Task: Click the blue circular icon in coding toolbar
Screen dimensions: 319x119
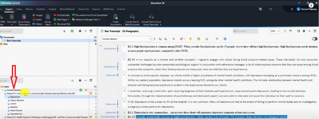Action: pyautogui.click(x=225, y=39)
